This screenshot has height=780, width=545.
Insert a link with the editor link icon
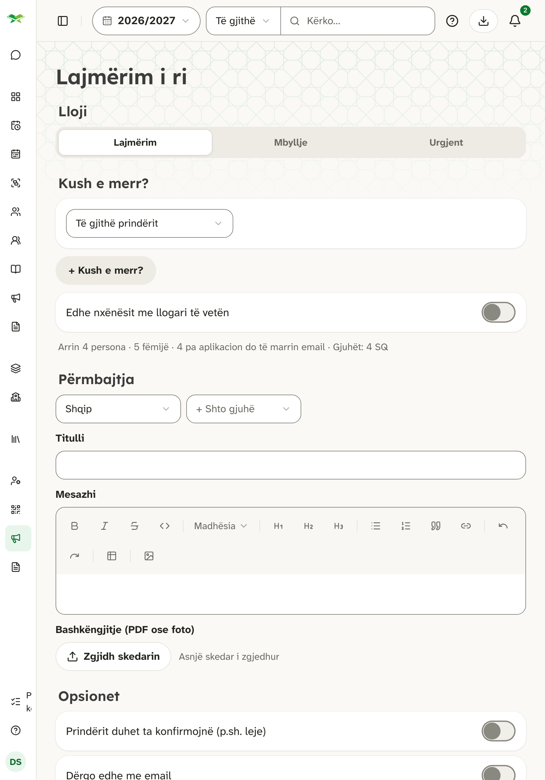pos(466,526)
